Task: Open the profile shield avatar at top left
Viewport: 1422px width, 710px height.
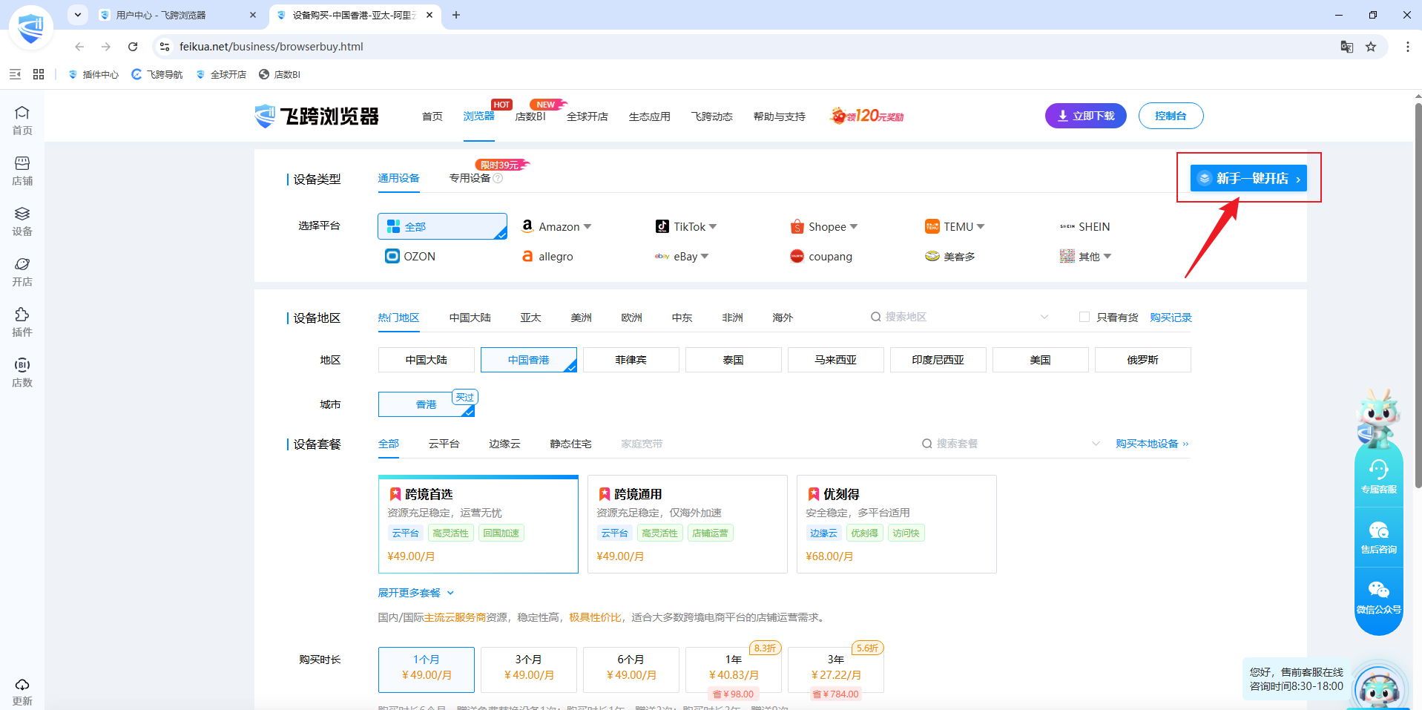Action: coord(31,28)
